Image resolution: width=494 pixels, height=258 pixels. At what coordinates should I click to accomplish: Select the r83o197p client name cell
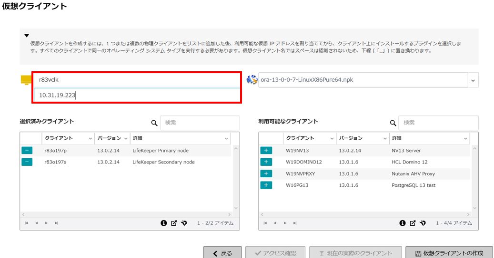click(x=55, y=151)
